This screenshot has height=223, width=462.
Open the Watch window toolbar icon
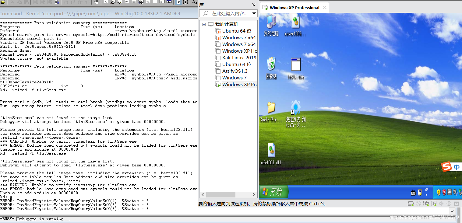point(113,2)
